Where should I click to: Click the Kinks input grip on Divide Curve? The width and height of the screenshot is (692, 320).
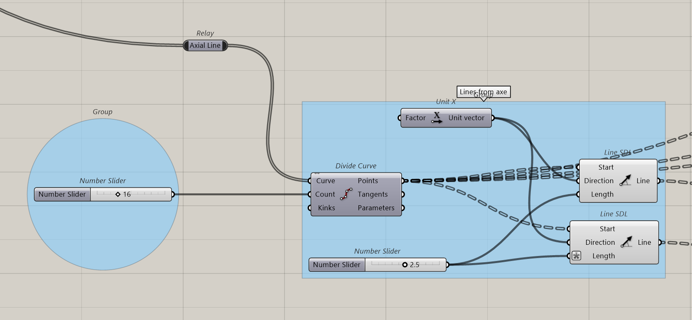310,208
